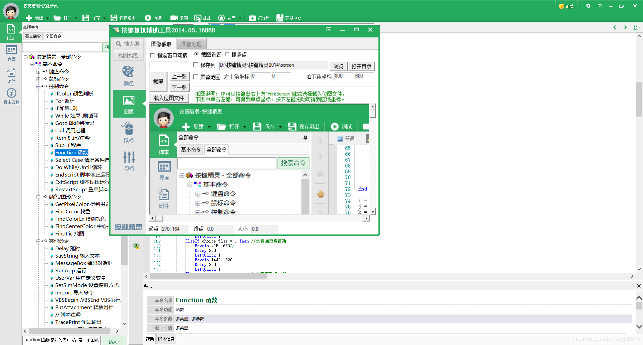Image resolution: width=643 pixels, height=345 pixels.
Task: Open the 学习中心 learning center icon
Action: click(x=280, y=18)
